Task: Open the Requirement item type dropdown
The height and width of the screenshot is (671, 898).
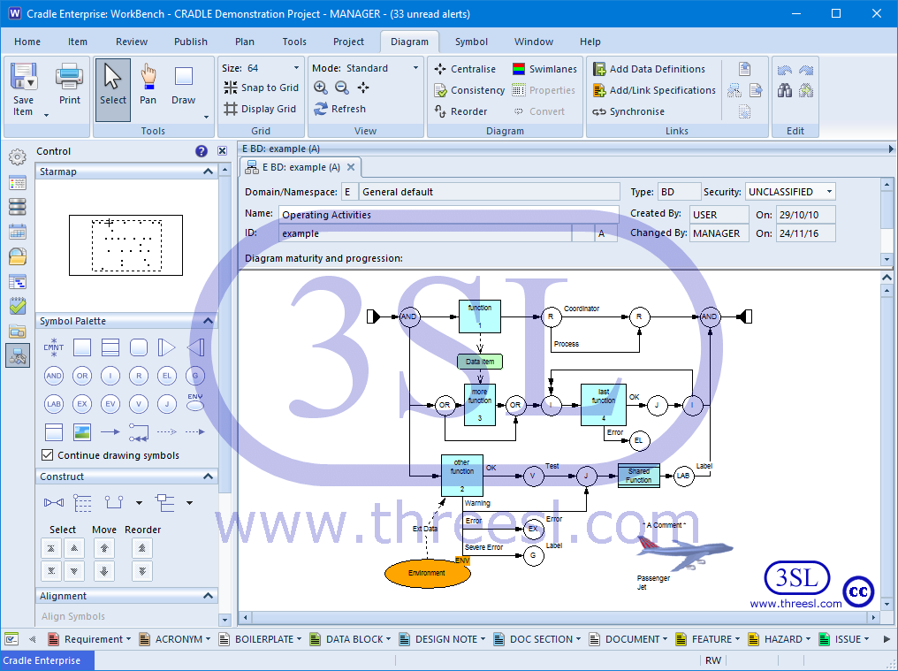Action: point(128,639)
